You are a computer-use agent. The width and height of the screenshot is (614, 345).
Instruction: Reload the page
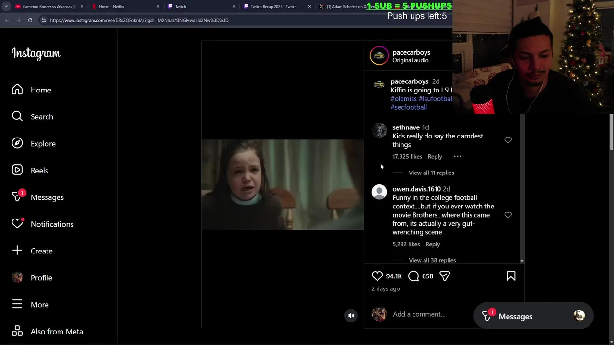pyautogui.click(x=30, y=20)
